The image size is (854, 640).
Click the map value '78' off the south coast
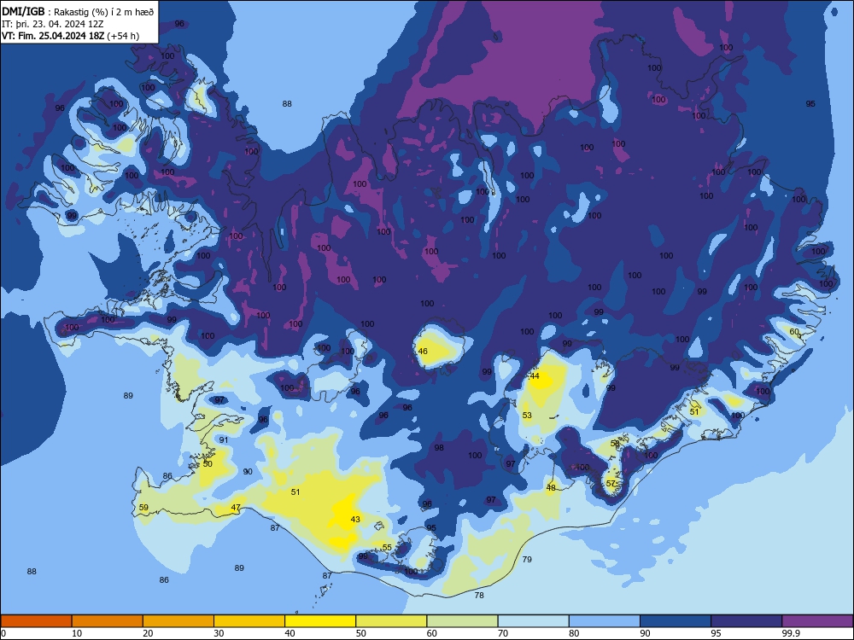coord(479,596)
